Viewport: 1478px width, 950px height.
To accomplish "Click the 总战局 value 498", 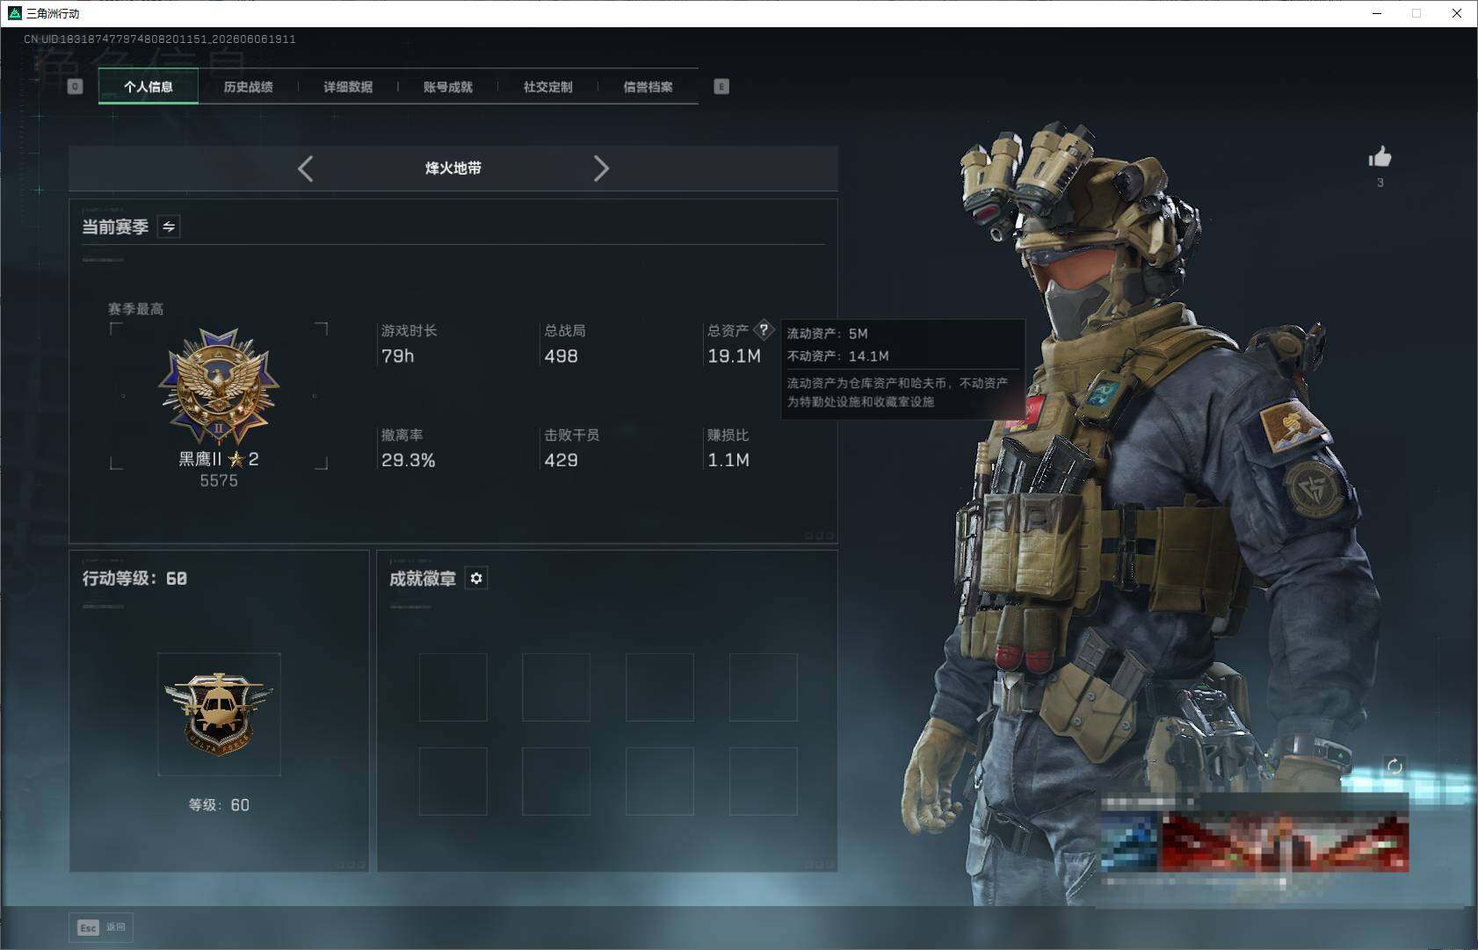I will coord(561,356).
